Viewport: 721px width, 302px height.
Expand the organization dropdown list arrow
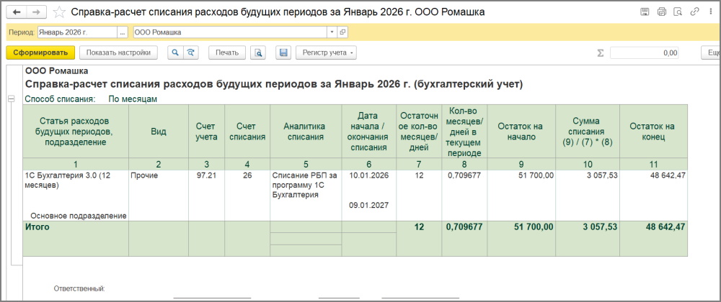click(332, 32)
